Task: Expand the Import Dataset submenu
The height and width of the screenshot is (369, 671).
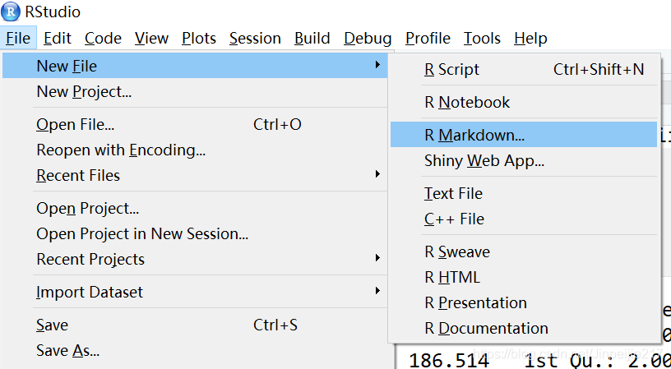Action: pos(195,292)
